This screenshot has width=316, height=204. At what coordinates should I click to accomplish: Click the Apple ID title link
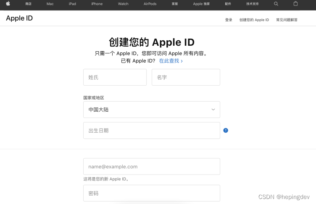(x=19, y=18)
